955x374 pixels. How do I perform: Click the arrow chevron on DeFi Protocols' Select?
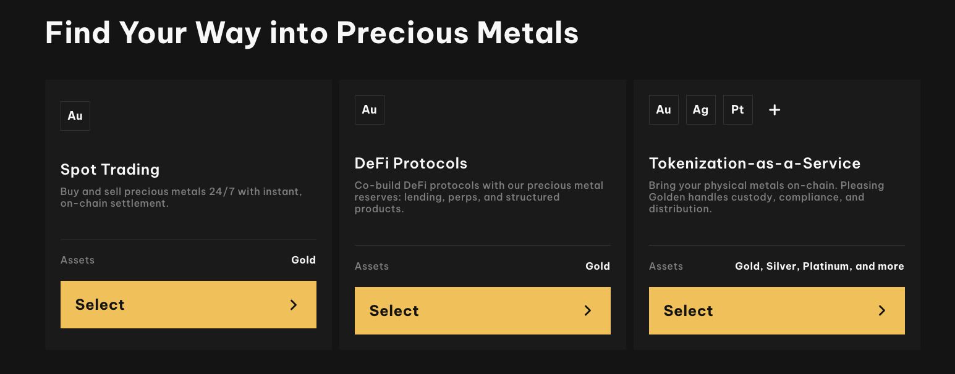tap(588, 311)
